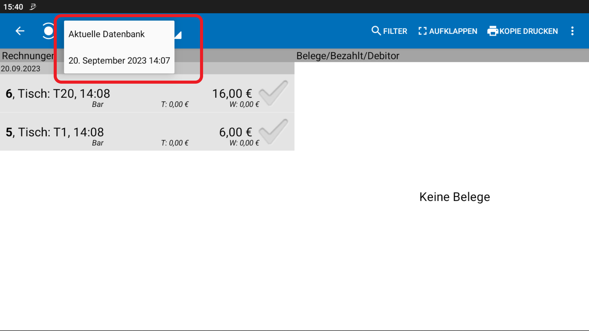Screen dimensions: 589x331
Task: Click the circular database sync icon
Action: [48, 31]
